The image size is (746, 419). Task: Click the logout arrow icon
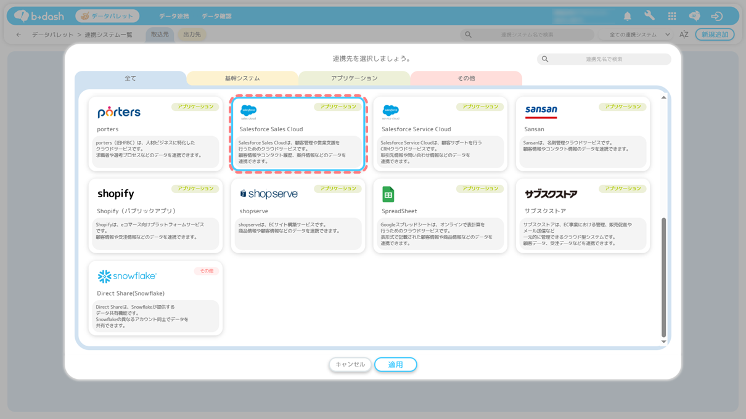[716, 16]
